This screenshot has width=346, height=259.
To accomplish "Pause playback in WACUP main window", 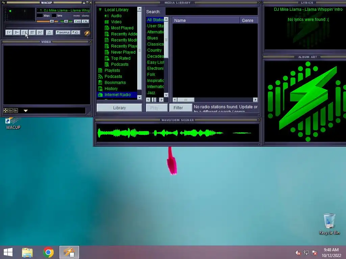I will coord(24,33).
